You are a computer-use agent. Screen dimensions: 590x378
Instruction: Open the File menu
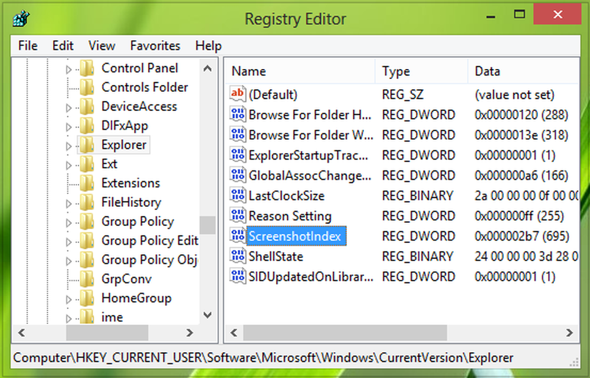pyautogui.click(x=28, y=46)
